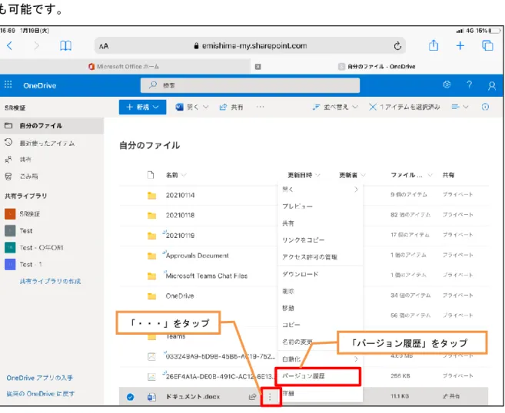Select the 自分のファイル - OneDrive tab
Viewport: 505px width, 413px height.
pos(377,67)
